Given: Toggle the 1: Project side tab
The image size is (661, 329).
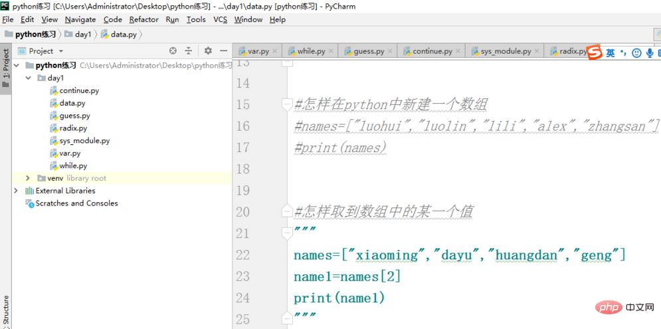Looking at the screenshot, I should [6, 68].
